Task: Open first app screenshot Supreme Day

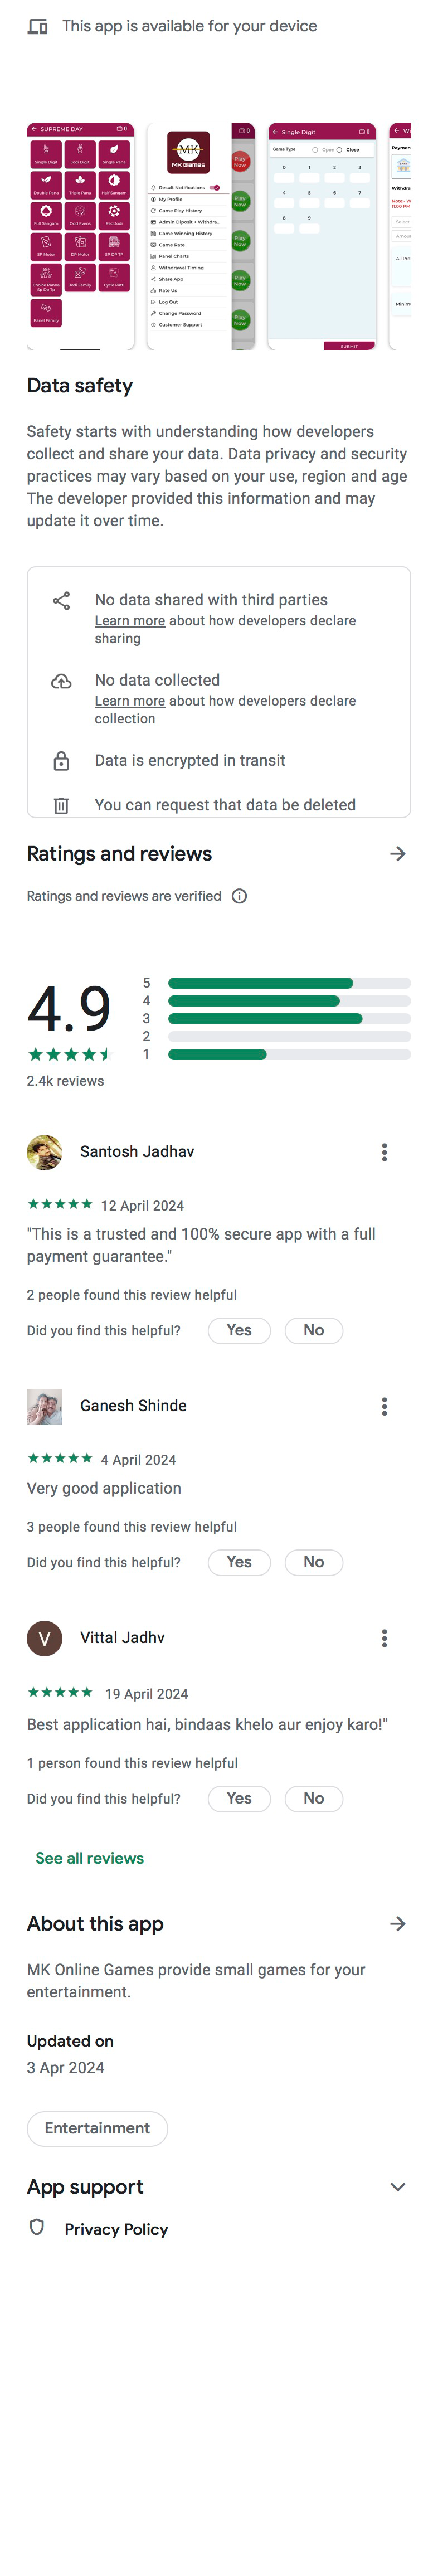Action: point(80,236)
